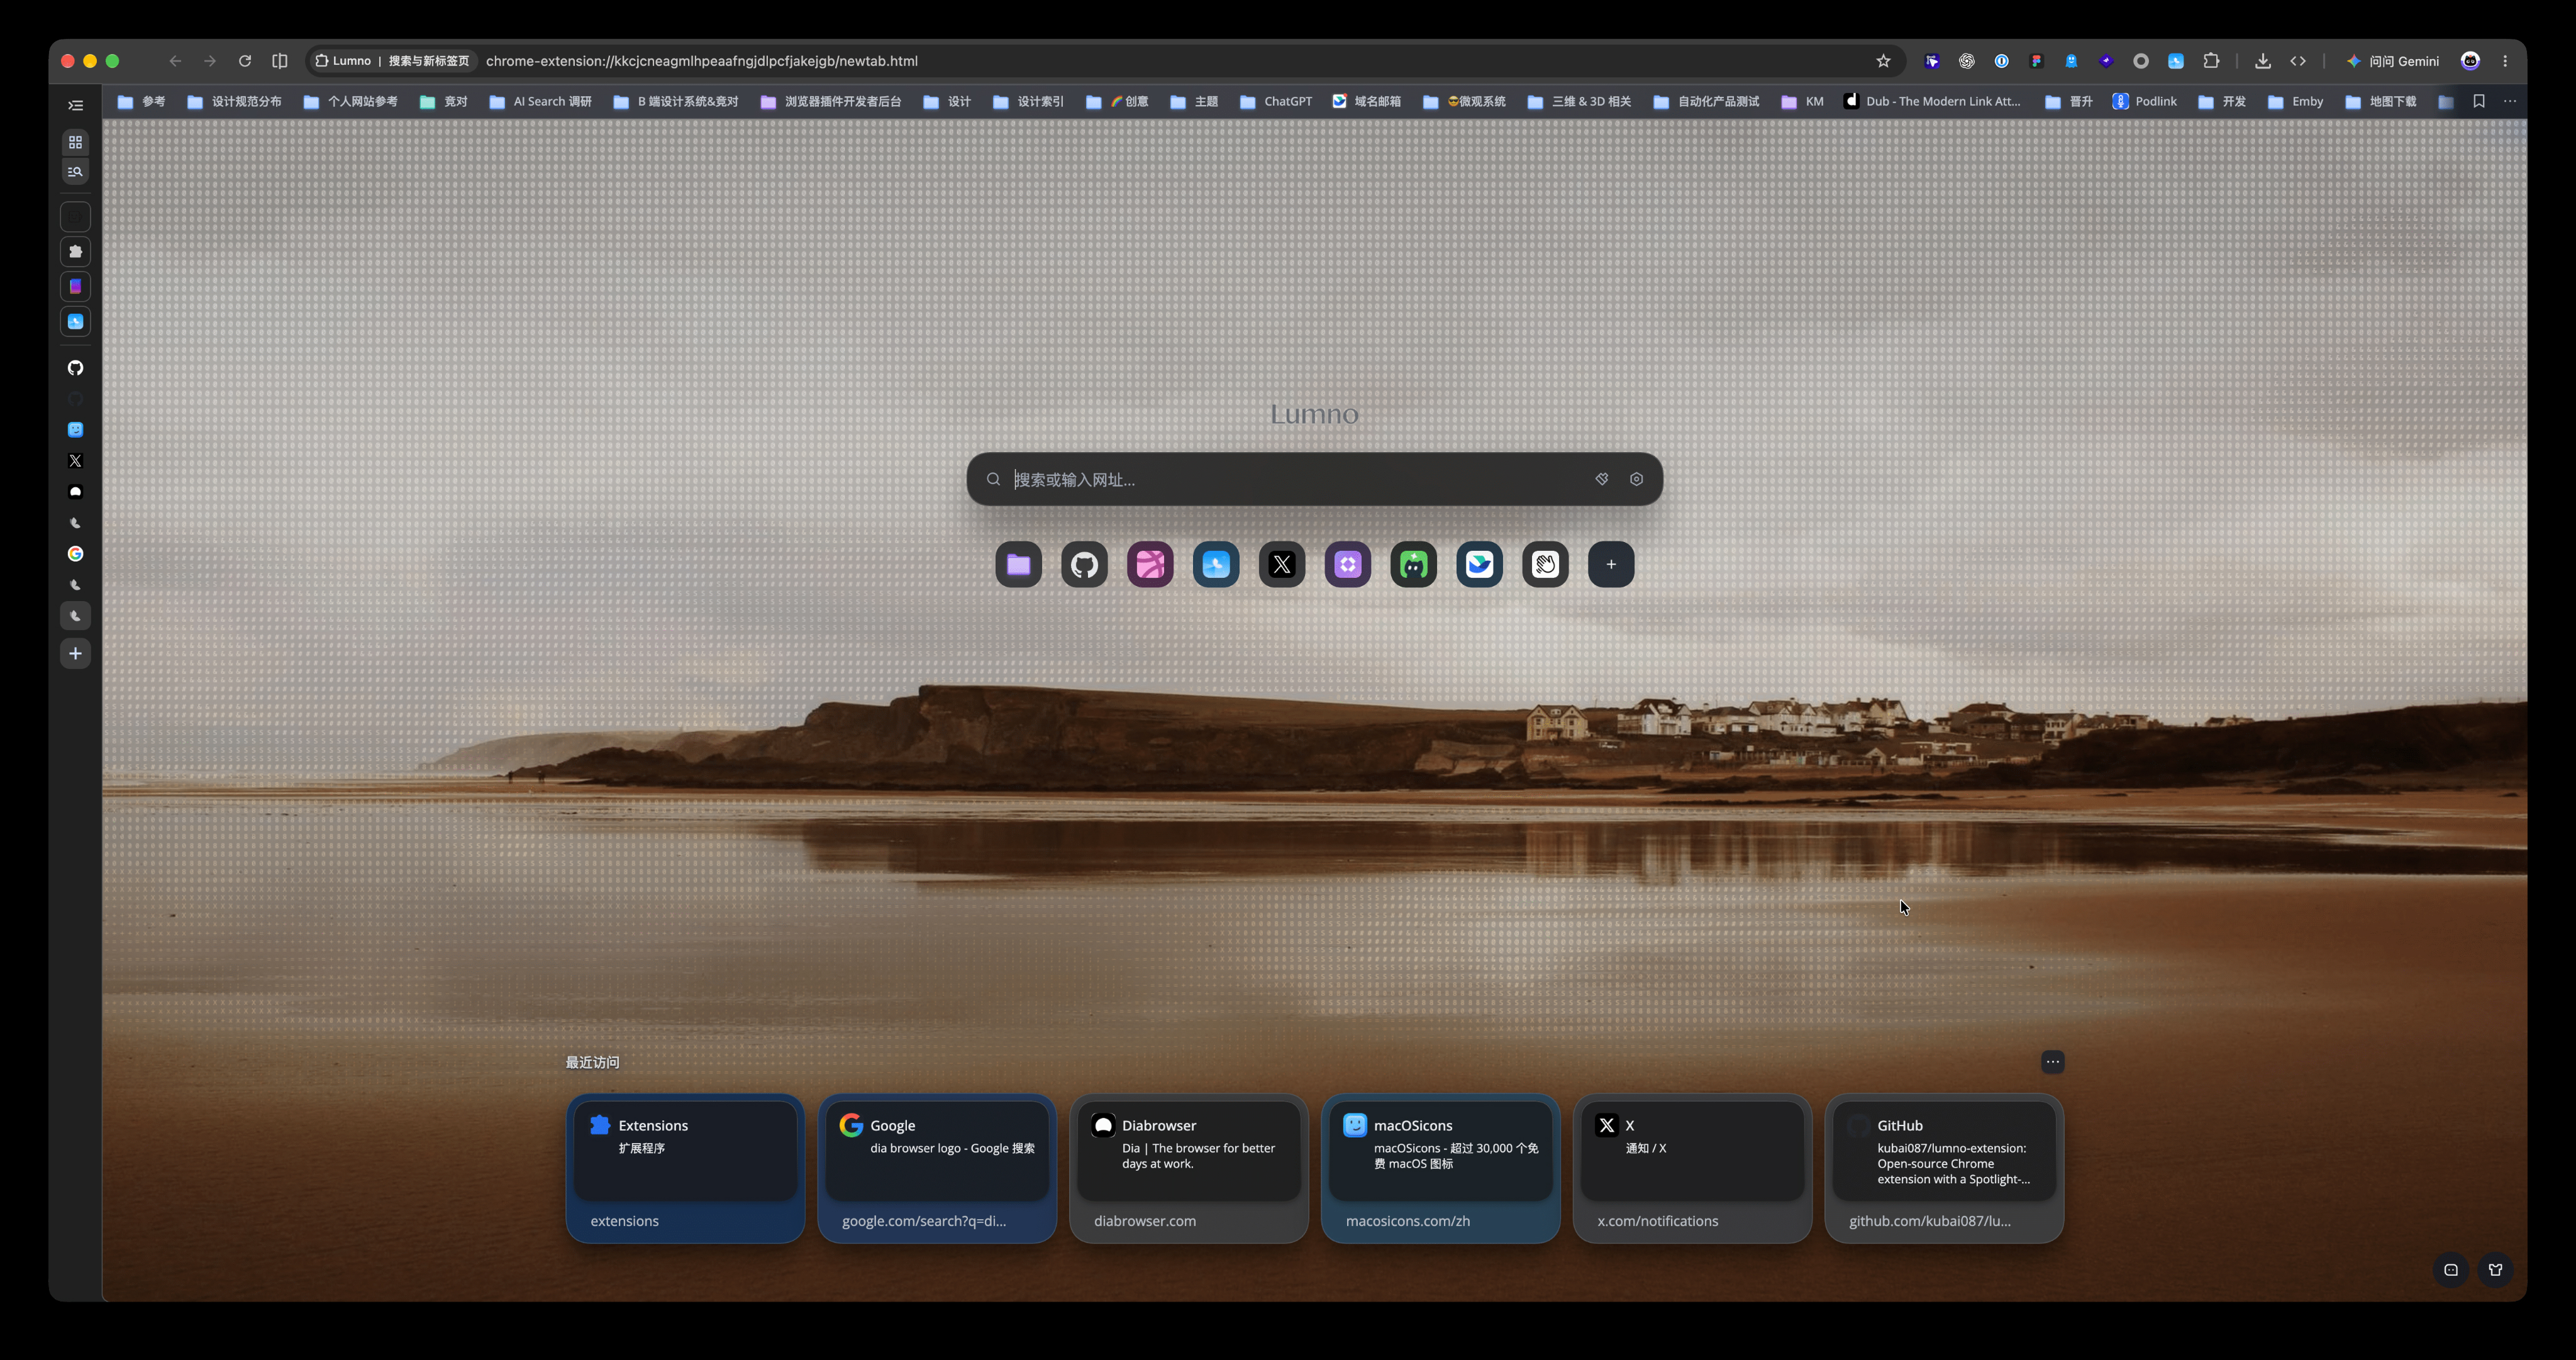
Task: Click the tag icon in search box
Action: (x=1601, y=479)
